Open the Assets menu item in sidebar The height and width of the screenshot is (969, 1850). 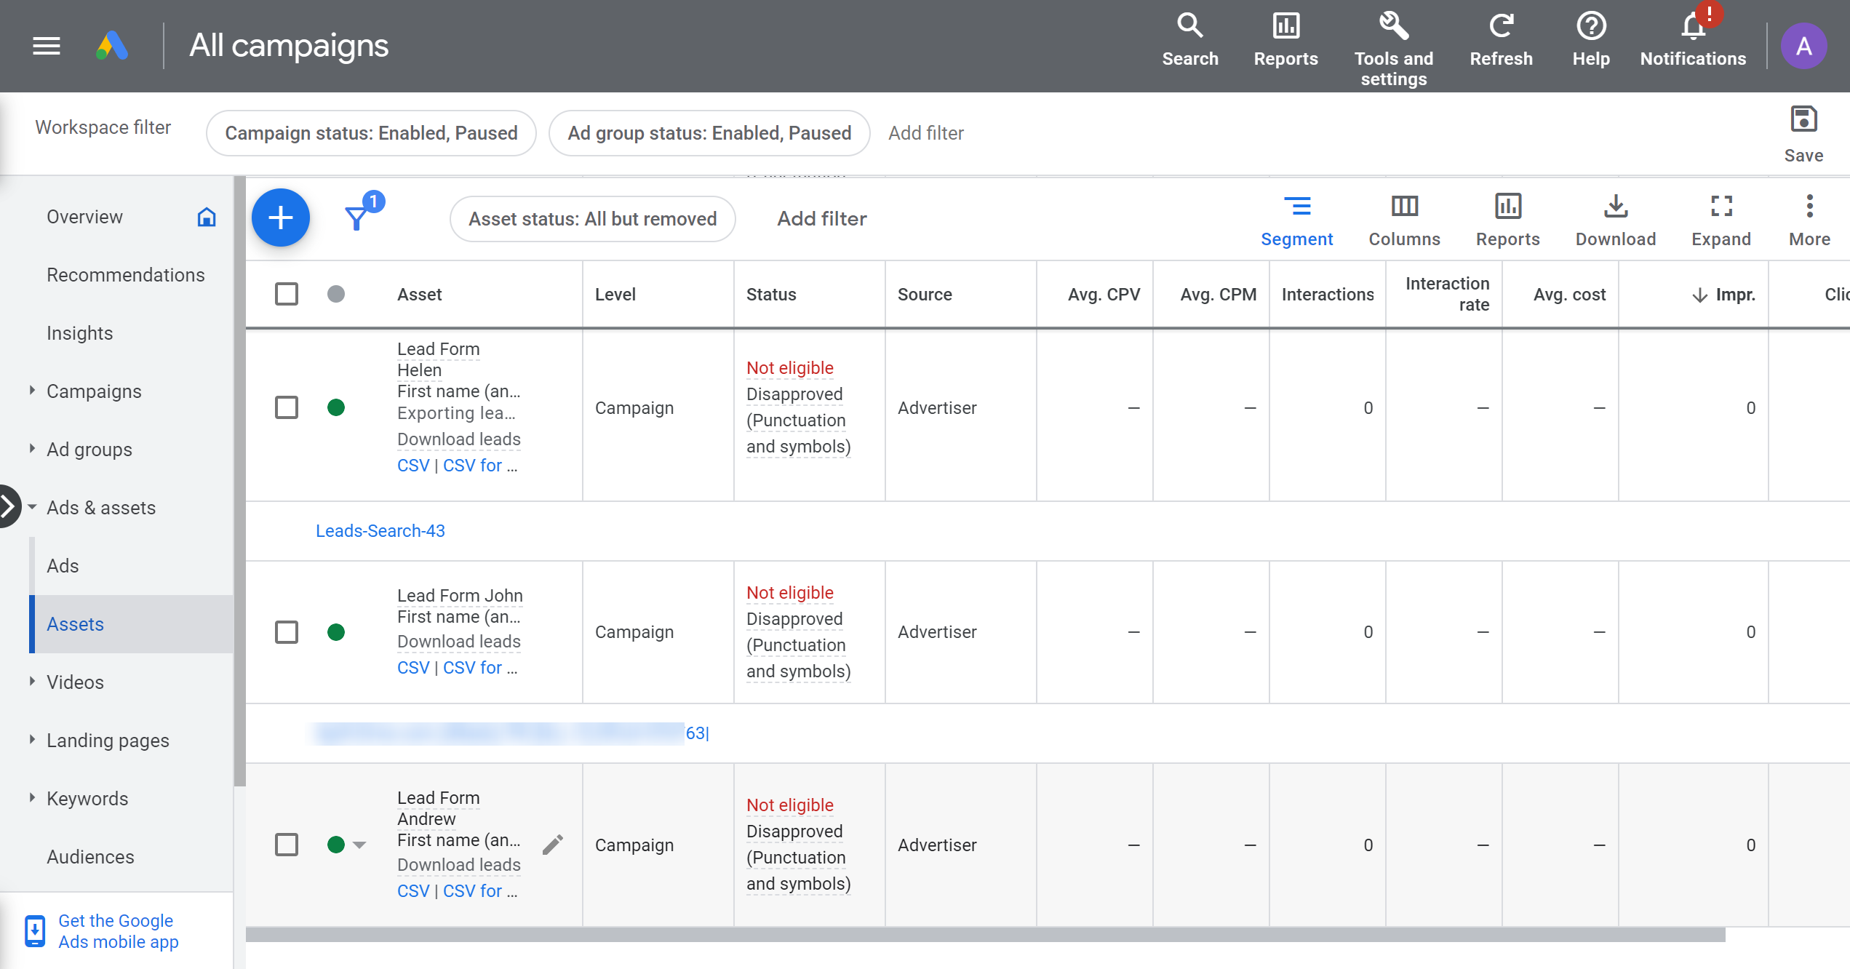click(75, 624)
